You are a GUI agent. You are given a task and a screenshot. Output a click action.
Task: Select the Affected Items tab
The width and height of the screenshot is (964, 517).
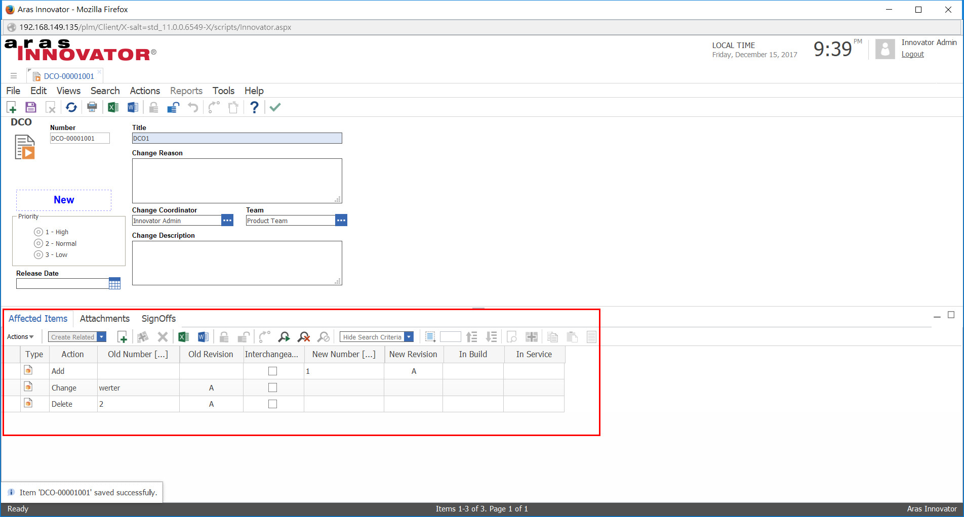(38, 319)
